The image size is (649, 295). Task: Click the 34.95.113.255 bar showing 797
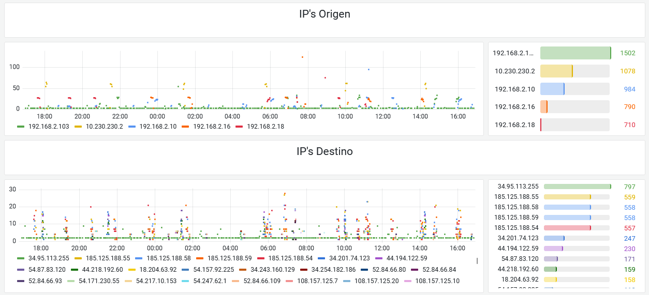click(x=577, y=187)
